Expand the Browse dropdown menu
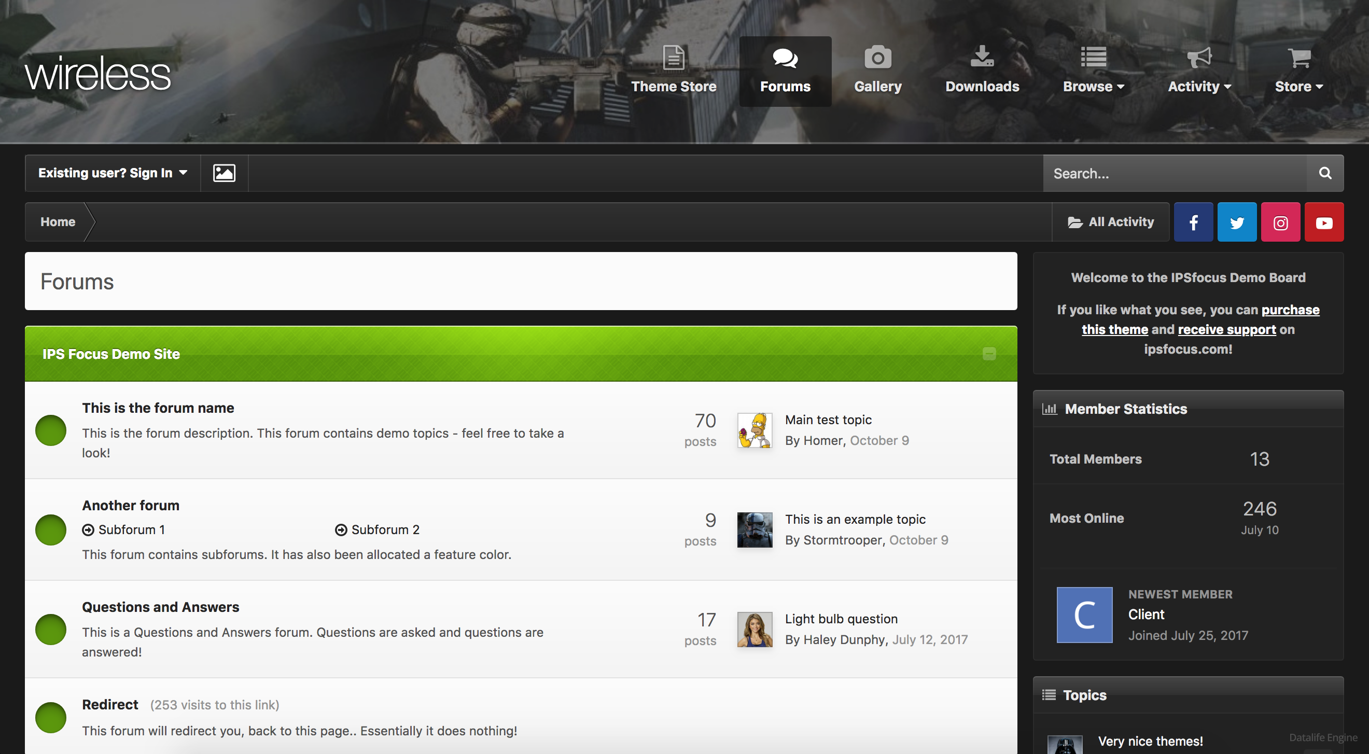This screenshot has width=1369, height=754. [x=1093, y=71]
